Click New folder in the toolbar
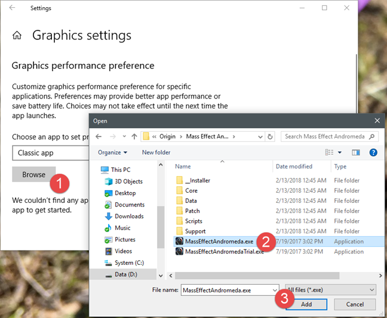The width and height of the screenshot is (387, 318). point(156,152)
